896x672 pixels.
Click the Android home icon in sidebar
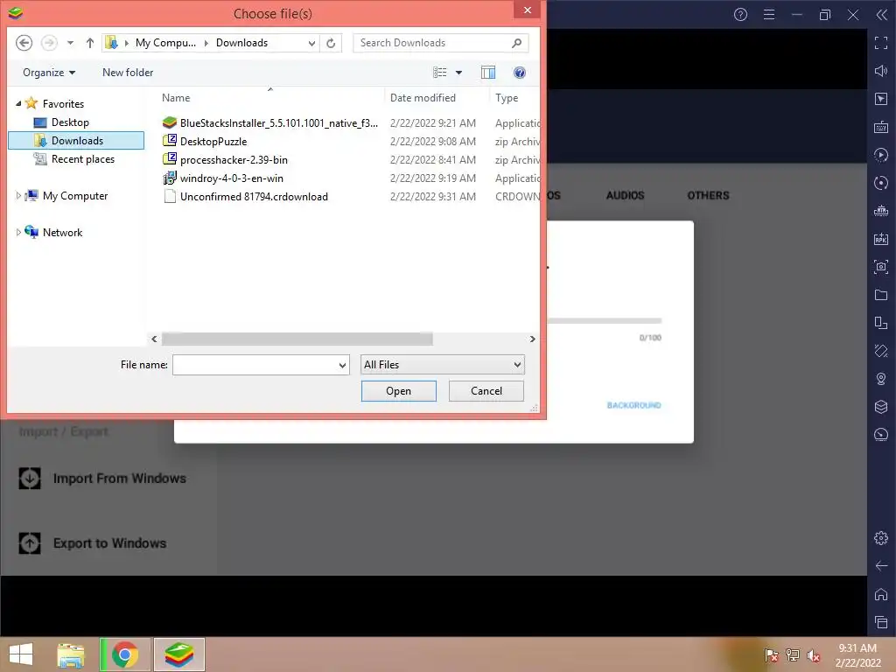click(x=880, y=594)
